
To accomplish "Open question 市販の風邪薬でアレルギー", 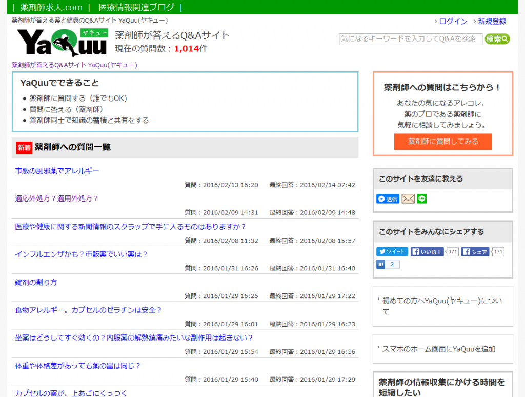I will 57,171.
